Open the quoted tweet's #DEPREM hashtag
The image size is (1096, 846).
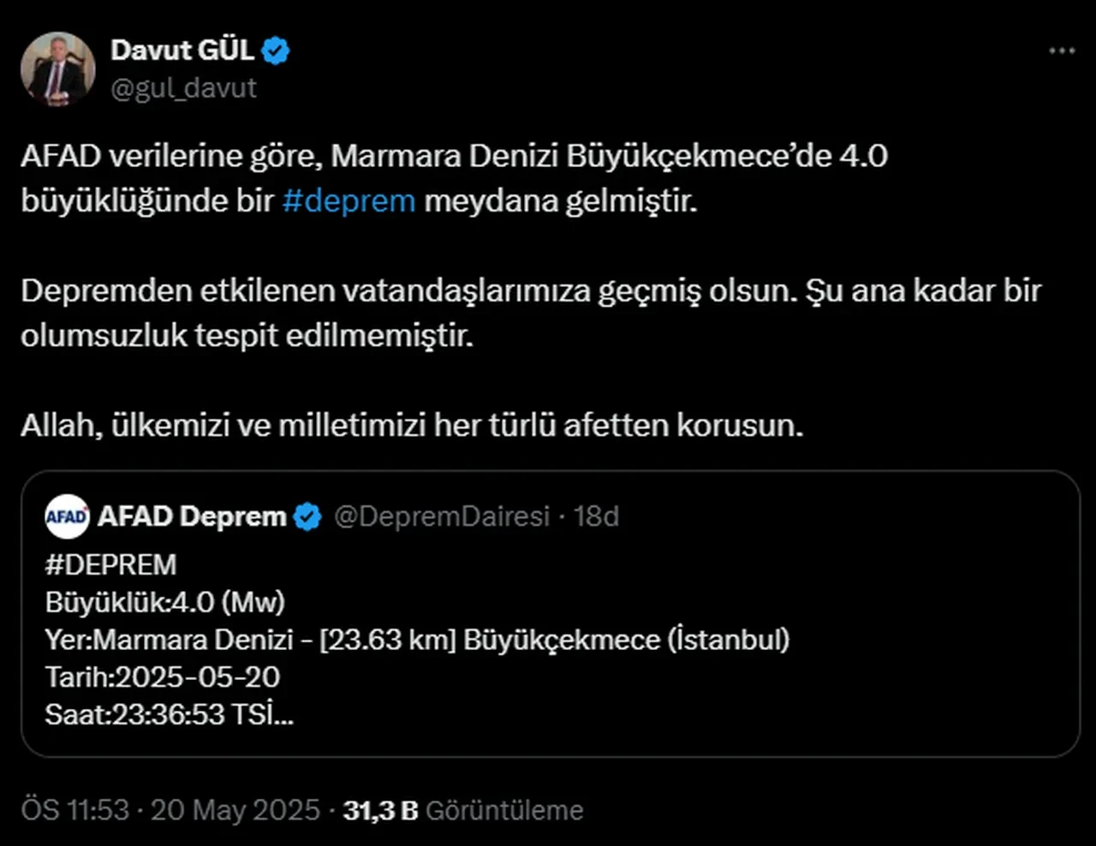pos(110,563)
